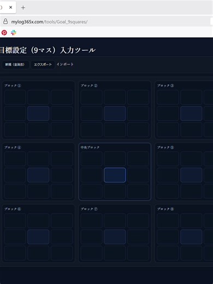Click bottom-right cell of 中央ブロック

[x=138, y=191]
